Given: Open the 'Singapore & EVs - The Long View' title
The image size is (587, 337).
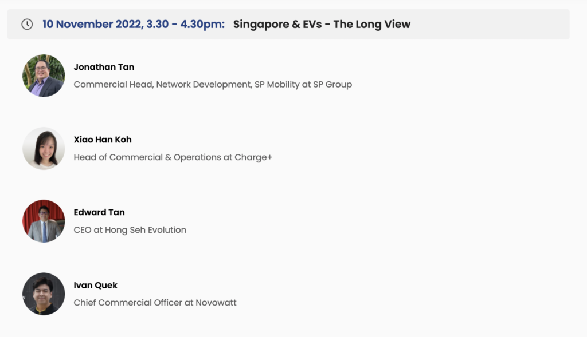Looking at the screenshot, I should [322, 25].
